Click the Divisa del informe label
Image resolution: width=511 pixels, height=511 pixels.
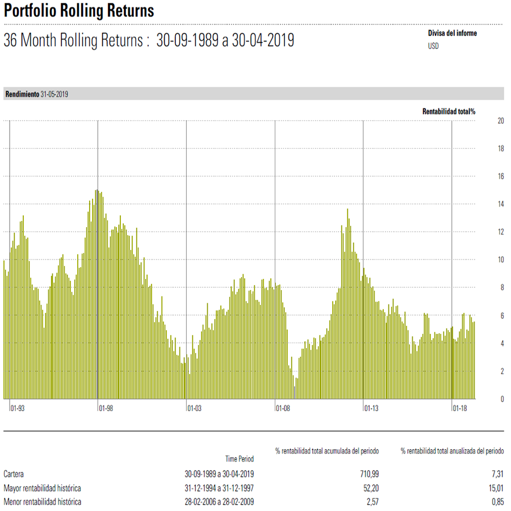pos(452,33)
